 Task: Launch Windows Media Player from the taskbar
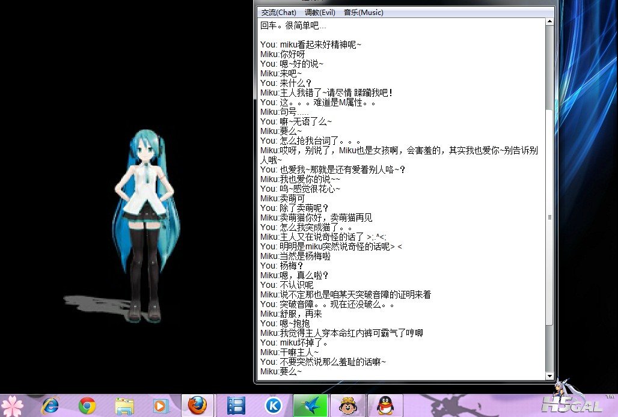pyautogui.click(x=161, y=406)
